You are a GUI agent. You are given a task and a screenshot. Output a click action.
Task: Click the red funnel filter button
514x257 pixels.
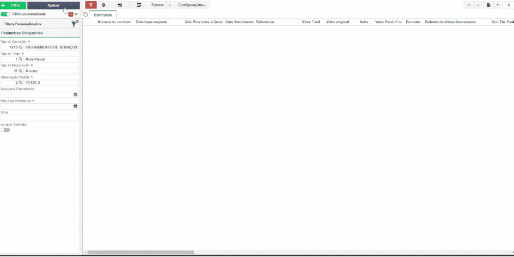click(91, 5)
